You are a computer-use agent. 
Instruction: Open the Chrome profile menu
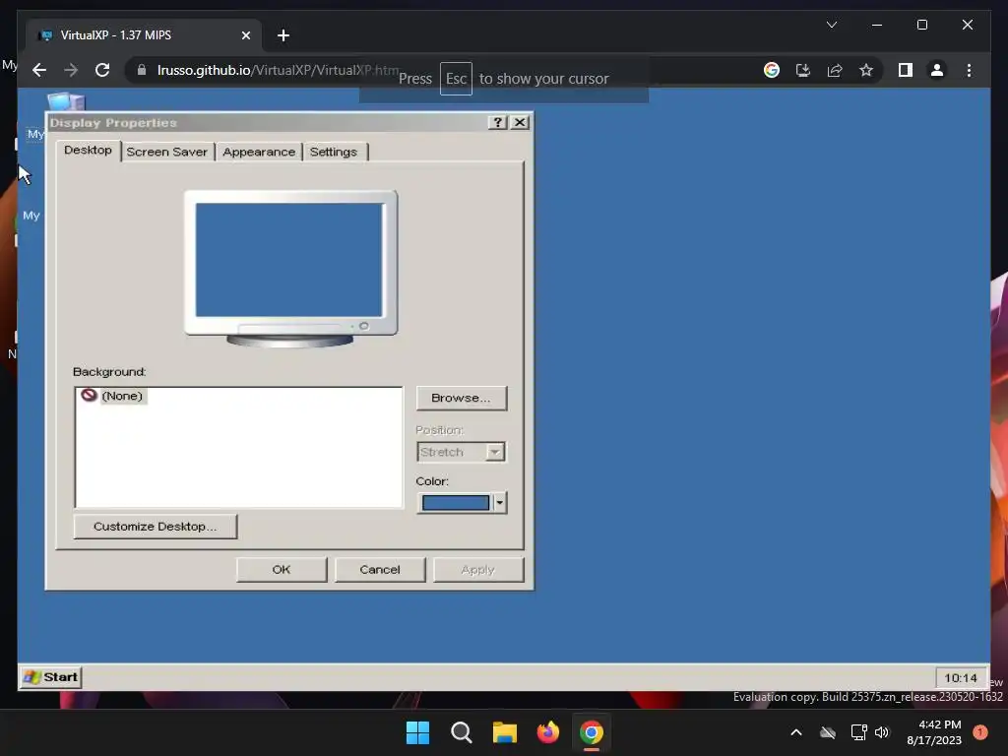click(x=937, y=70)
